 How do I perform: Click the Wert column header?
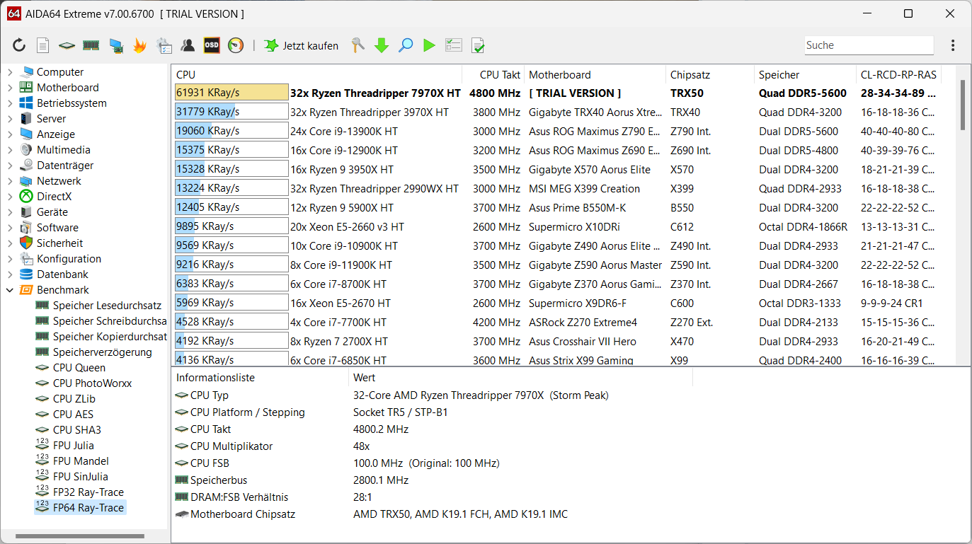520,378
